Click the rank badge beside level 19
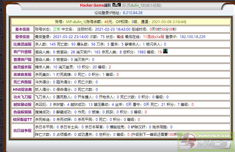The height and width of the screenshot is (152, 235). pyautogui.click(x=165, y=51)
